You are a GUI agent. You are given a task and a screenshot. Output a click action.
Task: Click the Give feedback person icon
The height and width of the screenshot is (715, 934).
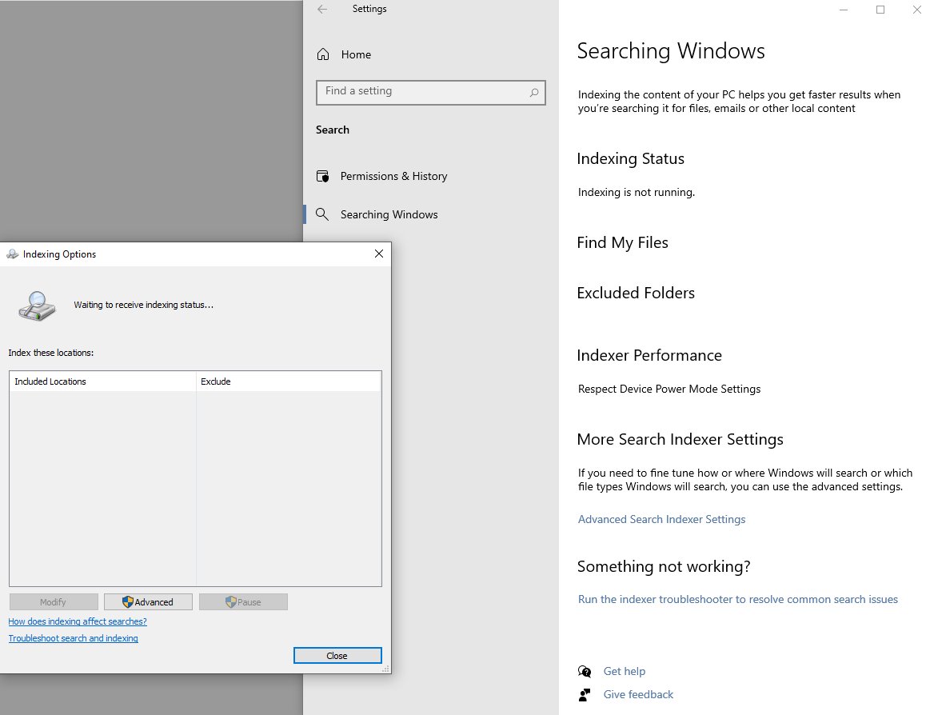[x=585, y=695]
